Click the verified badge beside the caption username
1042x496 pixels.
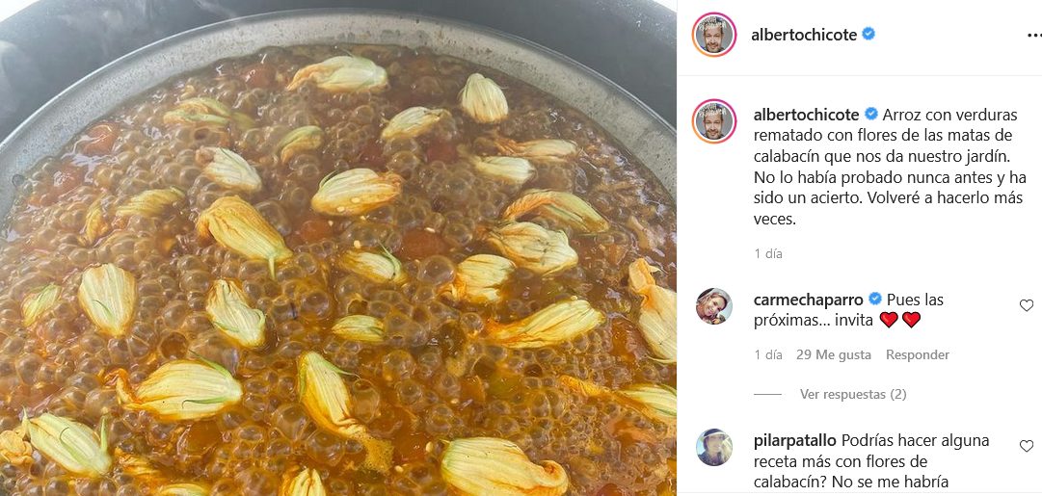point(870,114)
